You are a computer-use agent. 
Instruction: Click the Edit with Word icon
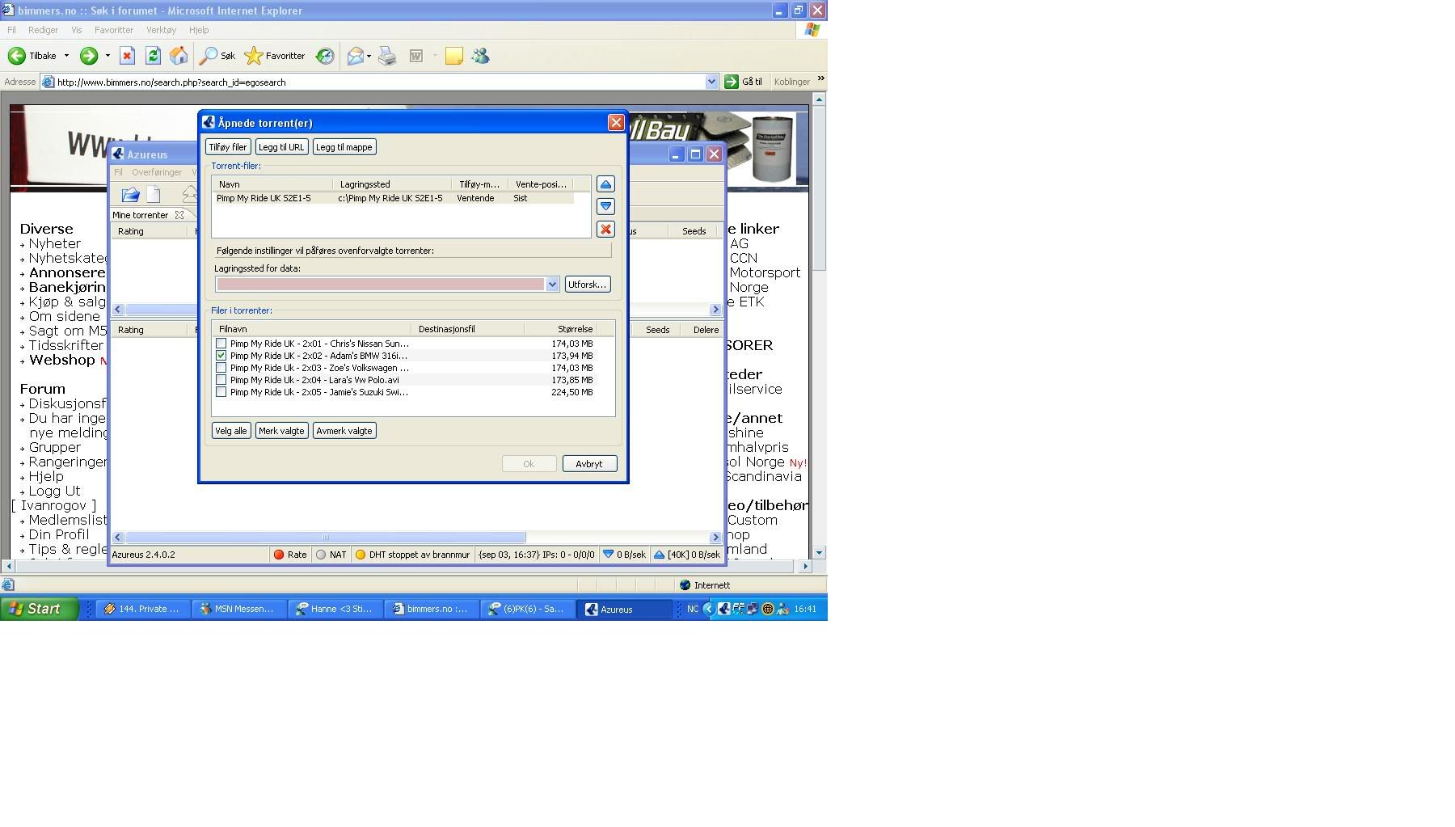pos(416,56)
